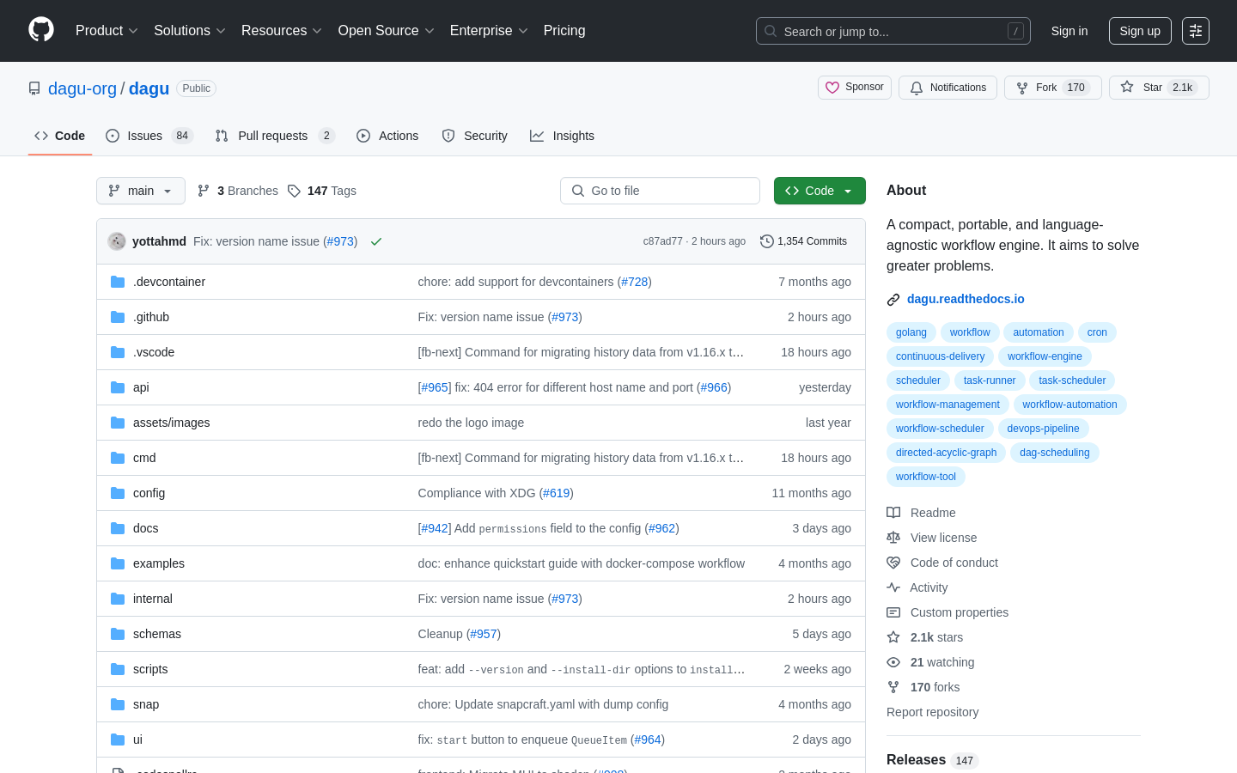The height and width of the screenshot is (773, 1237).
Task: Click the folder icon for .vscode
Action: [118, 352]
